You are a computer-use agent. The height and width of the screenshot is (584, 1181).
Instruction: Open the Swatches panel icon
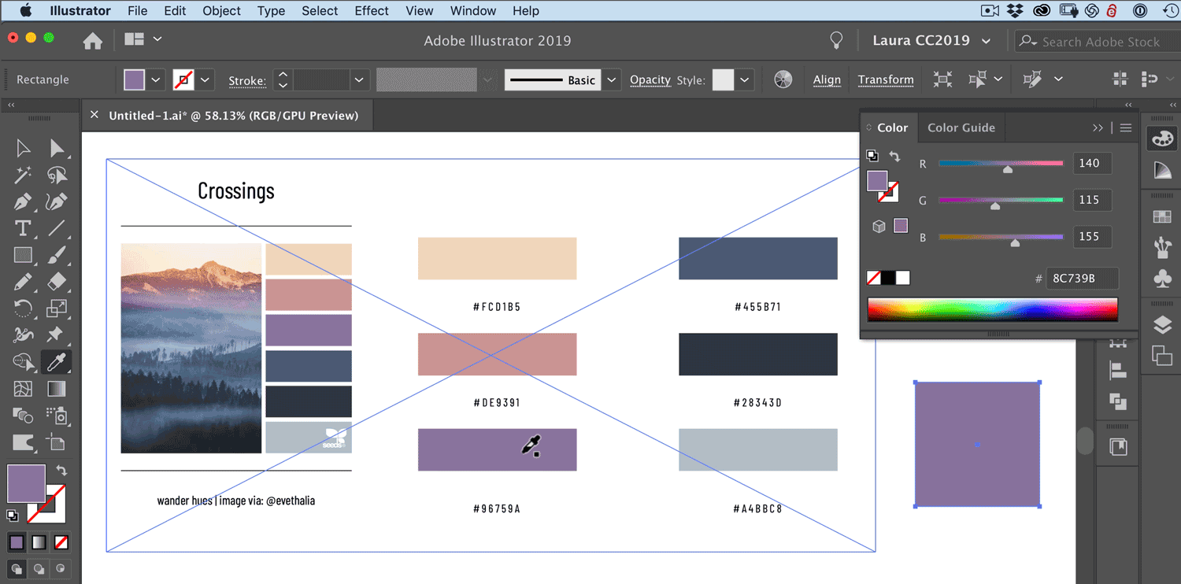coord(1161,216)
